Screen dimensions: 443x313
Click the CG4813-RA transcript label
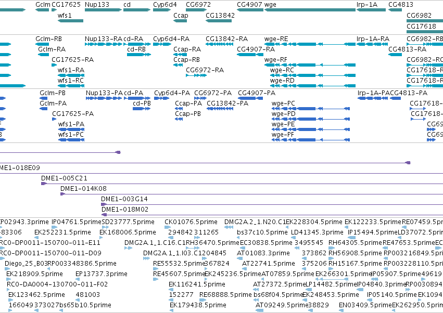tap(408, 49)
